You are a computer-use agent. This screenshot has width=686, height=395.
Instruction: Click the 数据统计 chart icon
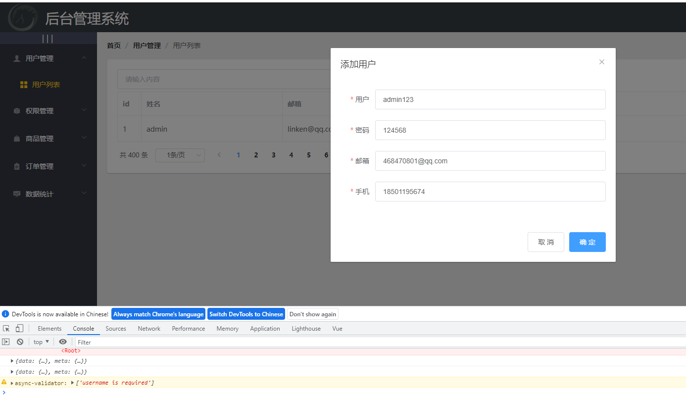coord(17,194)
